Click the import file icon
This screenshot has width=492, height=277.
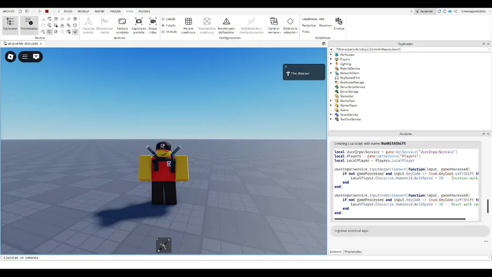pos(27,11)
